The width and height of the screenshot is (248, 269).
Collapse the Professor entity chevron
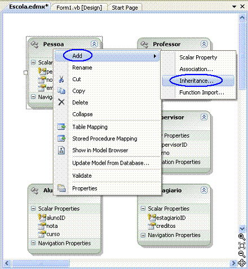[x=204, y=44]
